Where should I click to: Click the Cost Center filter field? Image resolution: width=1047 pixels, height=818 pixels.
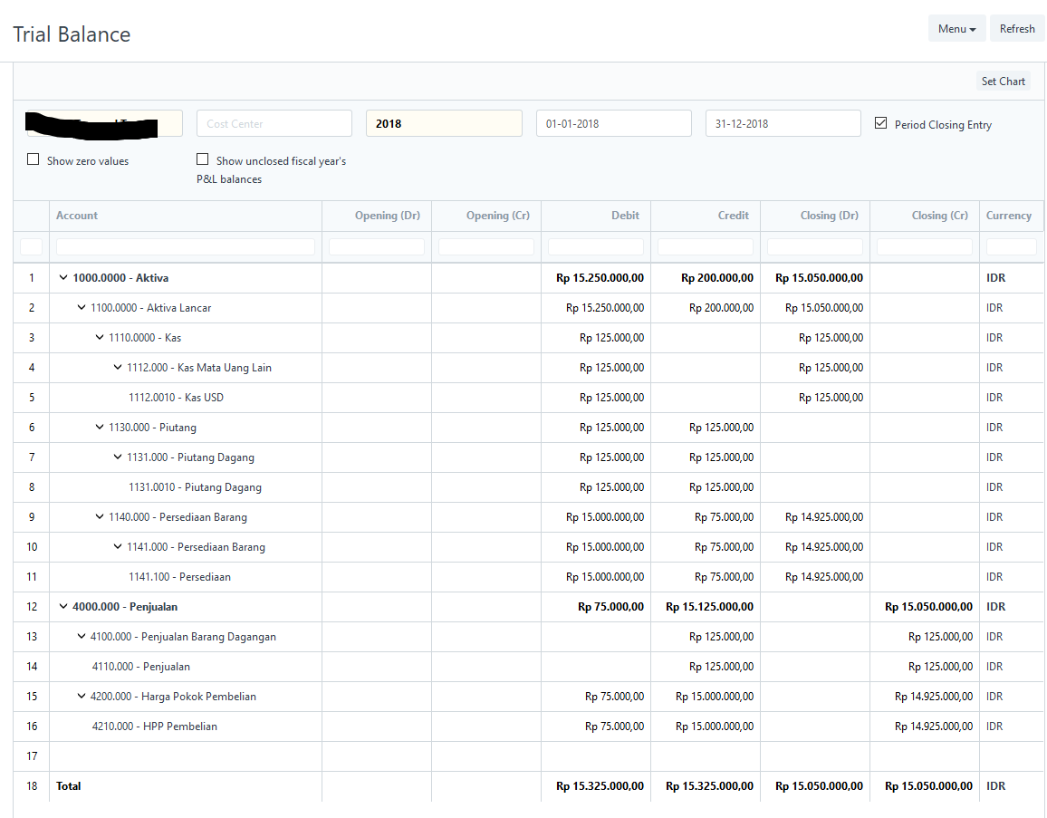[x=274, y=122]
